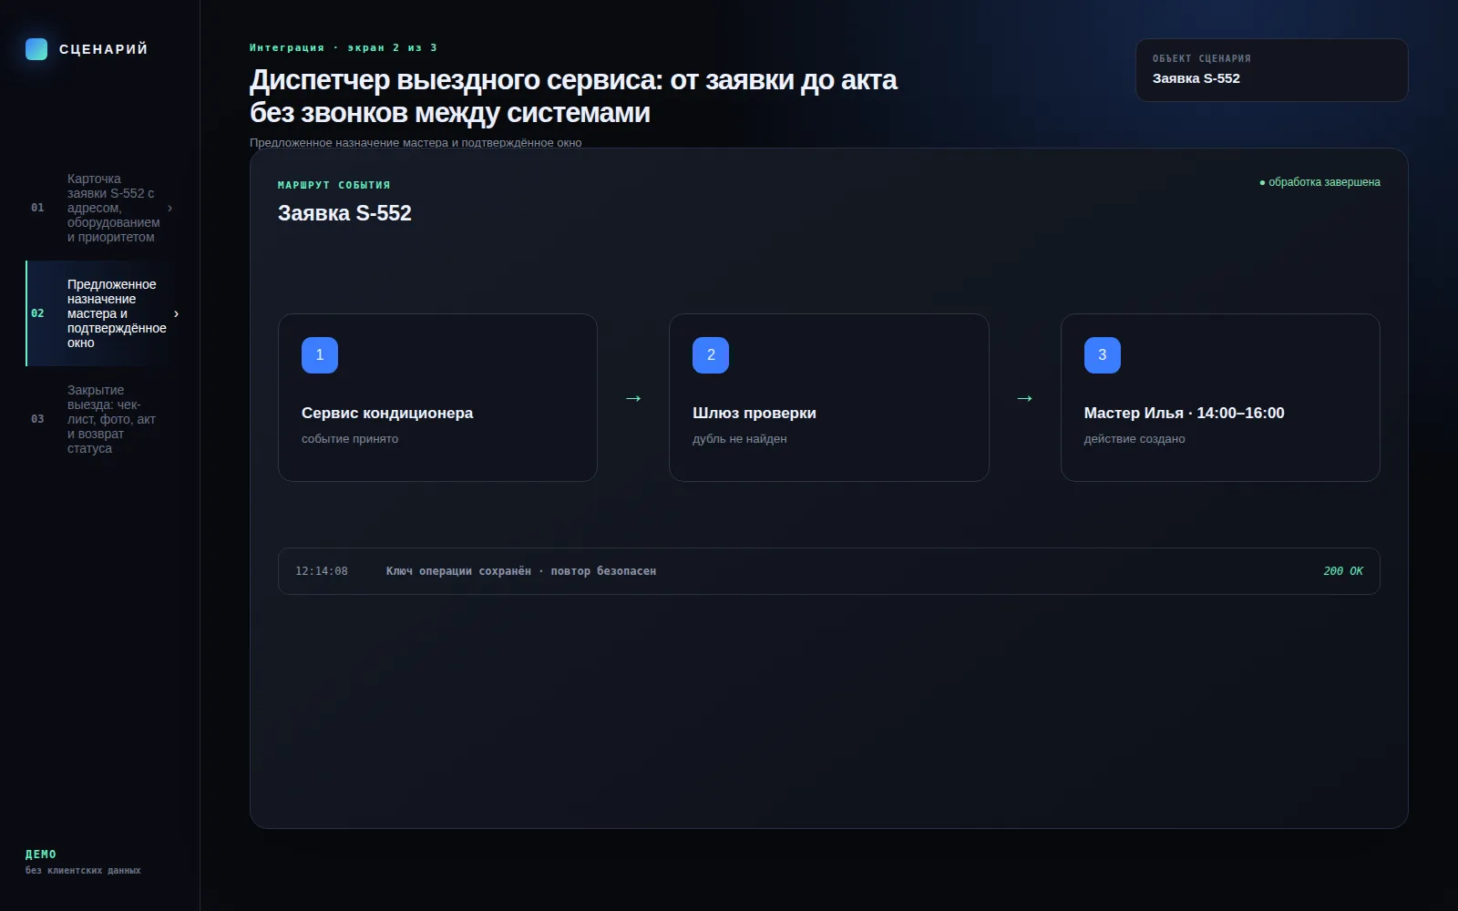Click the обработка завершена status

point(1319,182)
